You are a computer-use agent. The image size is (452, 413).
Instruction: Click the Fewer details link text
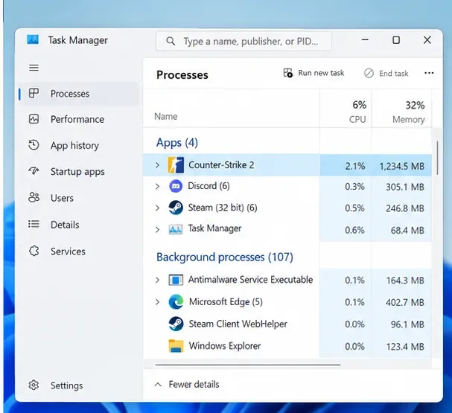point(194,384)
